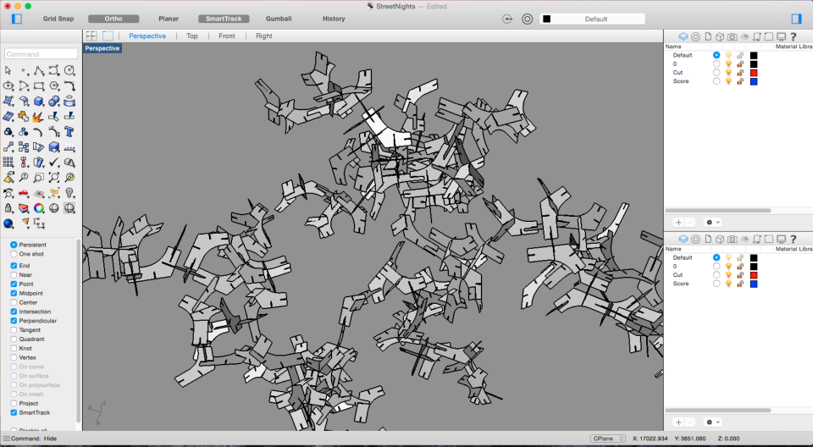Open gear menu in upper layers panel
Viewport: 813px width, 447px height.
point(712,222)
